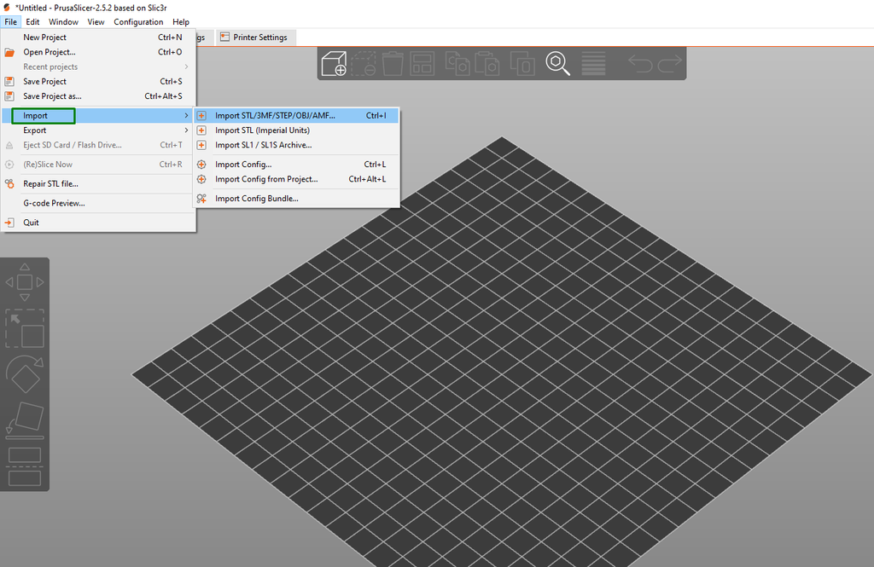
Task: Click the Search magnifier icon in toolbar
Action: click(x=558, y=64)
